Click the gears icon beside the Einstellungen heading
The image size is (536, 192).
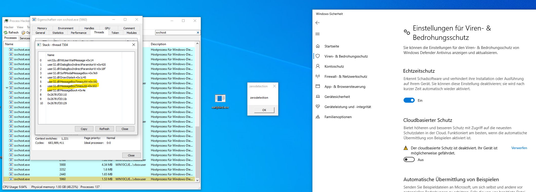407,32
